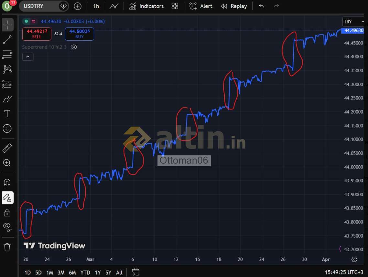
Task: Click the zoom in magnifier tool
Action: coord(7,163)
